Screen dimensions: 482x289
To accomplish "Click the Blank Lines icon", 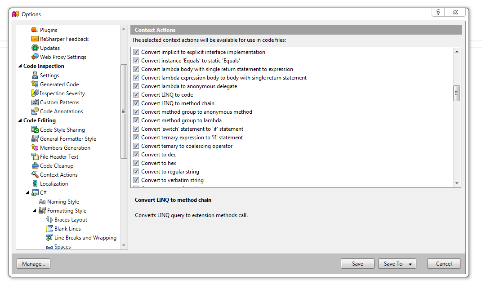I will coord(49,228).
